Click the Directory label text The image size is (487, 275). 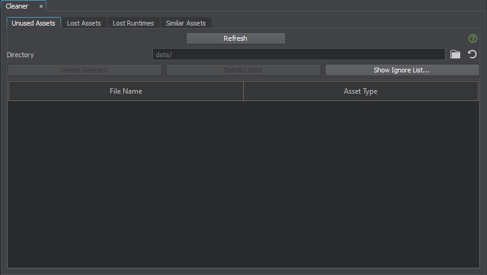coord(21,55)
